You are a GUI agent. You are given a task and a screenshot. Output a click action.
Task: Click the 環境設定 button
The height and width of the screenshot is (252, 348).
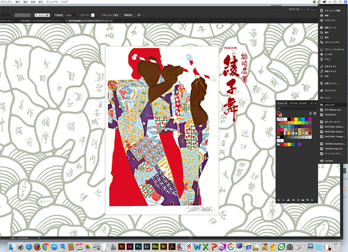(x=128, y=15)
